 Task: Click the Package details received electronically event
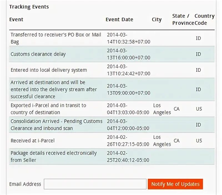[54, 156]
